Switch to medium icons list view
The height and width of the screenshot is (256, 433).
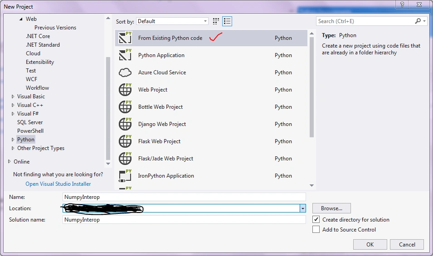(x=227, y=21)
